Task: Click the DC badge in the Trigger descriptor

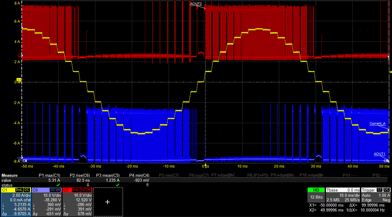Action: [x=386, y=190]
